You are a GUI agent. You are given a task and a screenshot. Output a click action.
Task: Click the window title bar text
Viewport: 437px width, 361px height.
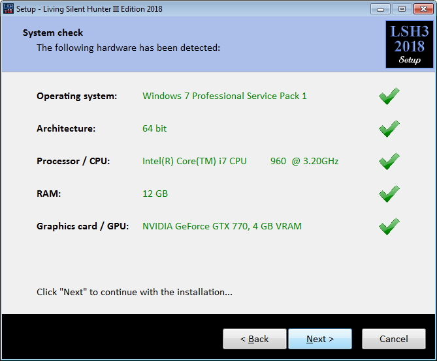(x=89, y=9)
